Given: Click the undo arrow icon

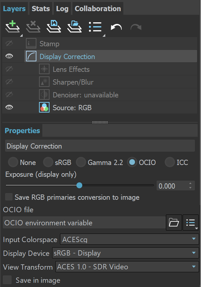Looking at the screenshot, I should point(116,27).
